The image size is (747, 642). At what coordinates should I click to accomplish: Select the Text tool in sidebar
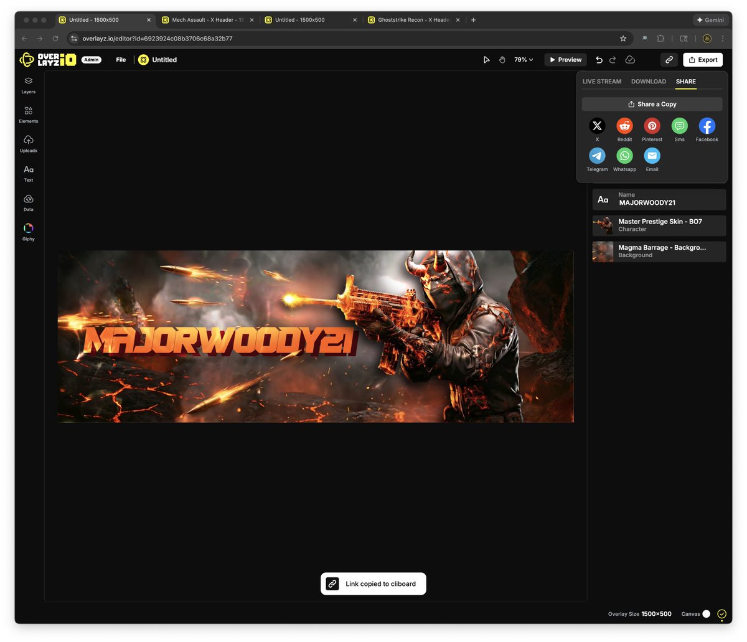tap(29, 174)
